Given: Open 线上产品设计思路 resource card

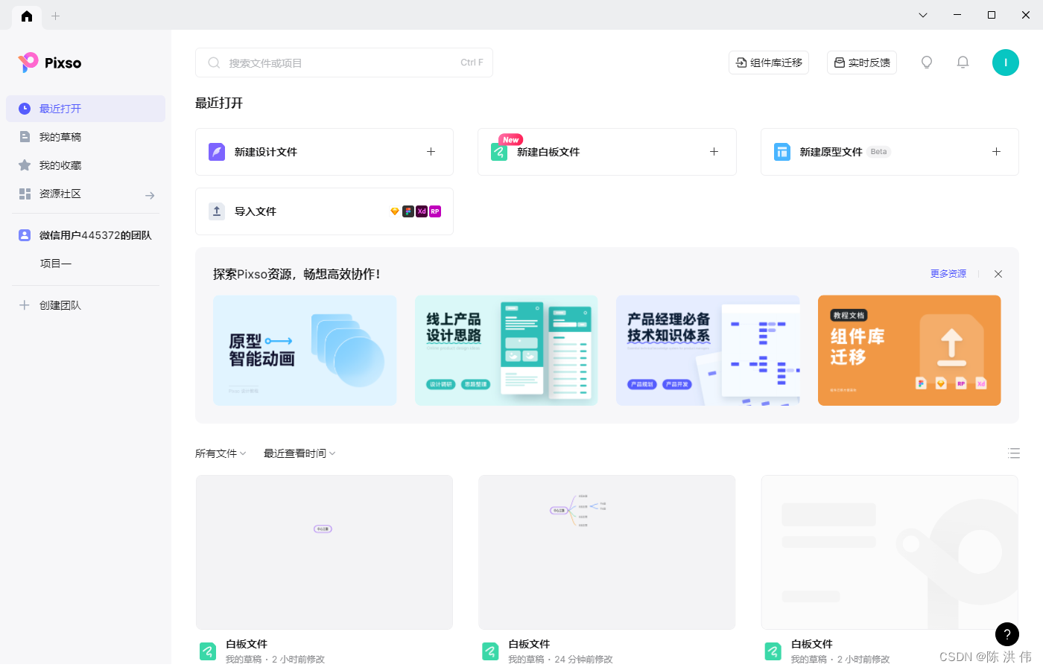Looking at the screenshot, I should [506, 351].
